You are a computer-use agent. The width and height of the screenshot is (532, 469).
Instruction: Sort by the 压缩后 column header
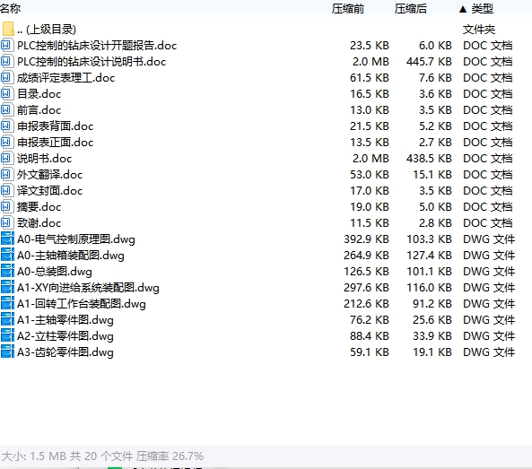tap(411, 8)
